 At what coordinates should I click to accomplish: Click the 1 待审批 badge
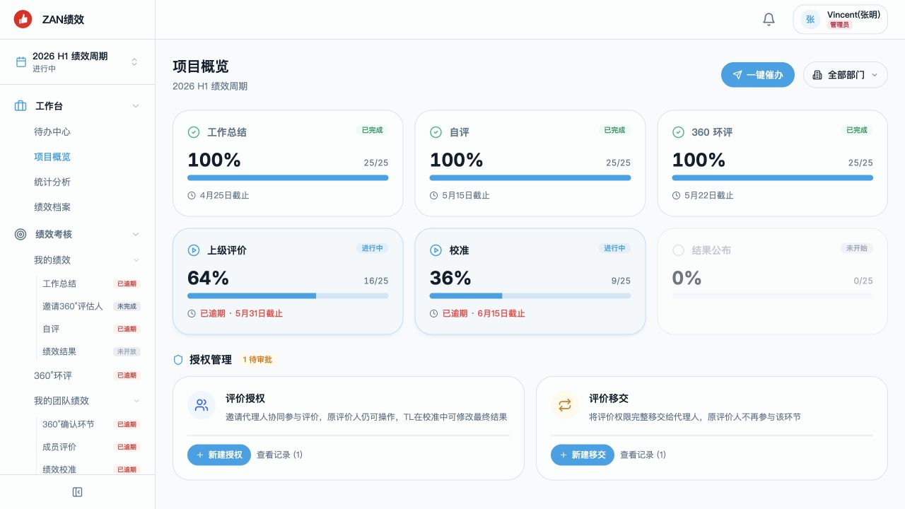(x=257, y=360)
